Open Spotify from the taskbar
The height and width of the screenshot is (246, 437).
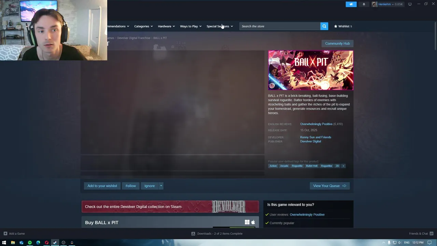click(30, 243)
